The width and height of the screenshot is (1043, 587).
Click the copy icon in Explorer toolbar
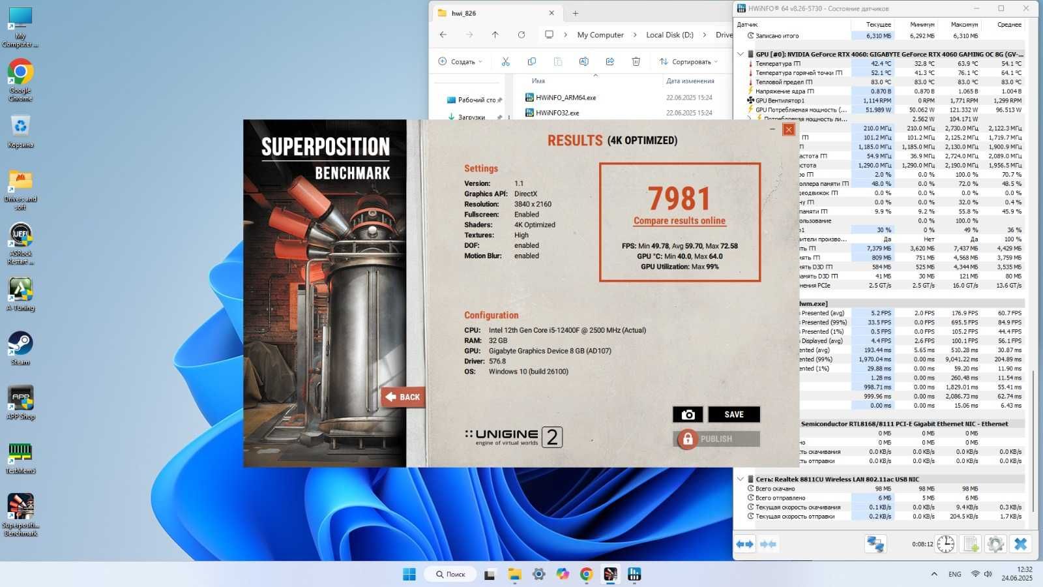pos(531,61)
